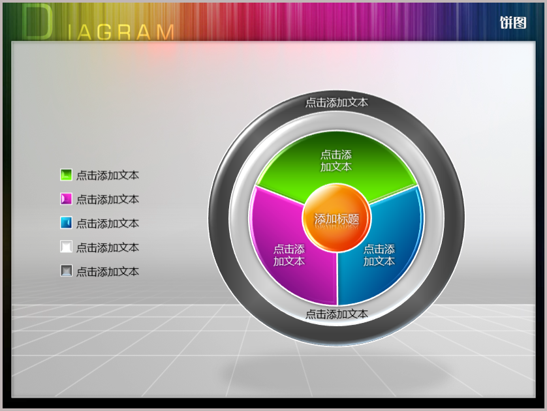Image resolution: width=547 pixels, height=411 pixels.
Task: Click the 饼图 title in header
Action: click(x=513, y=23)
